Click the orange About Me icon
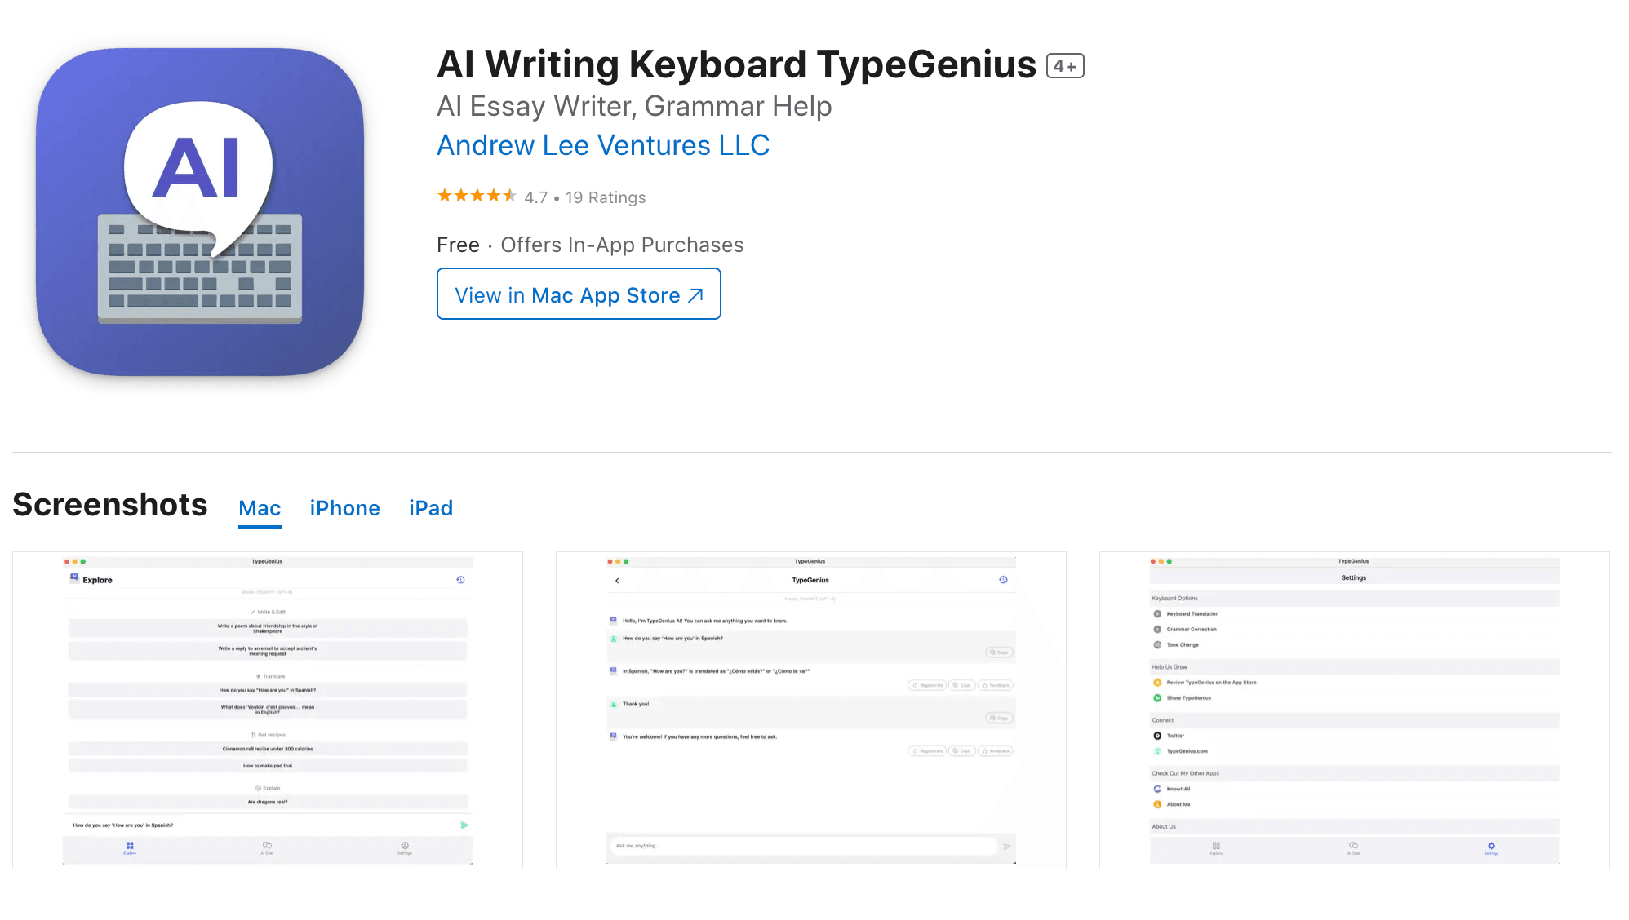Screen dimensions: 1629x920 click(1157, 804)
